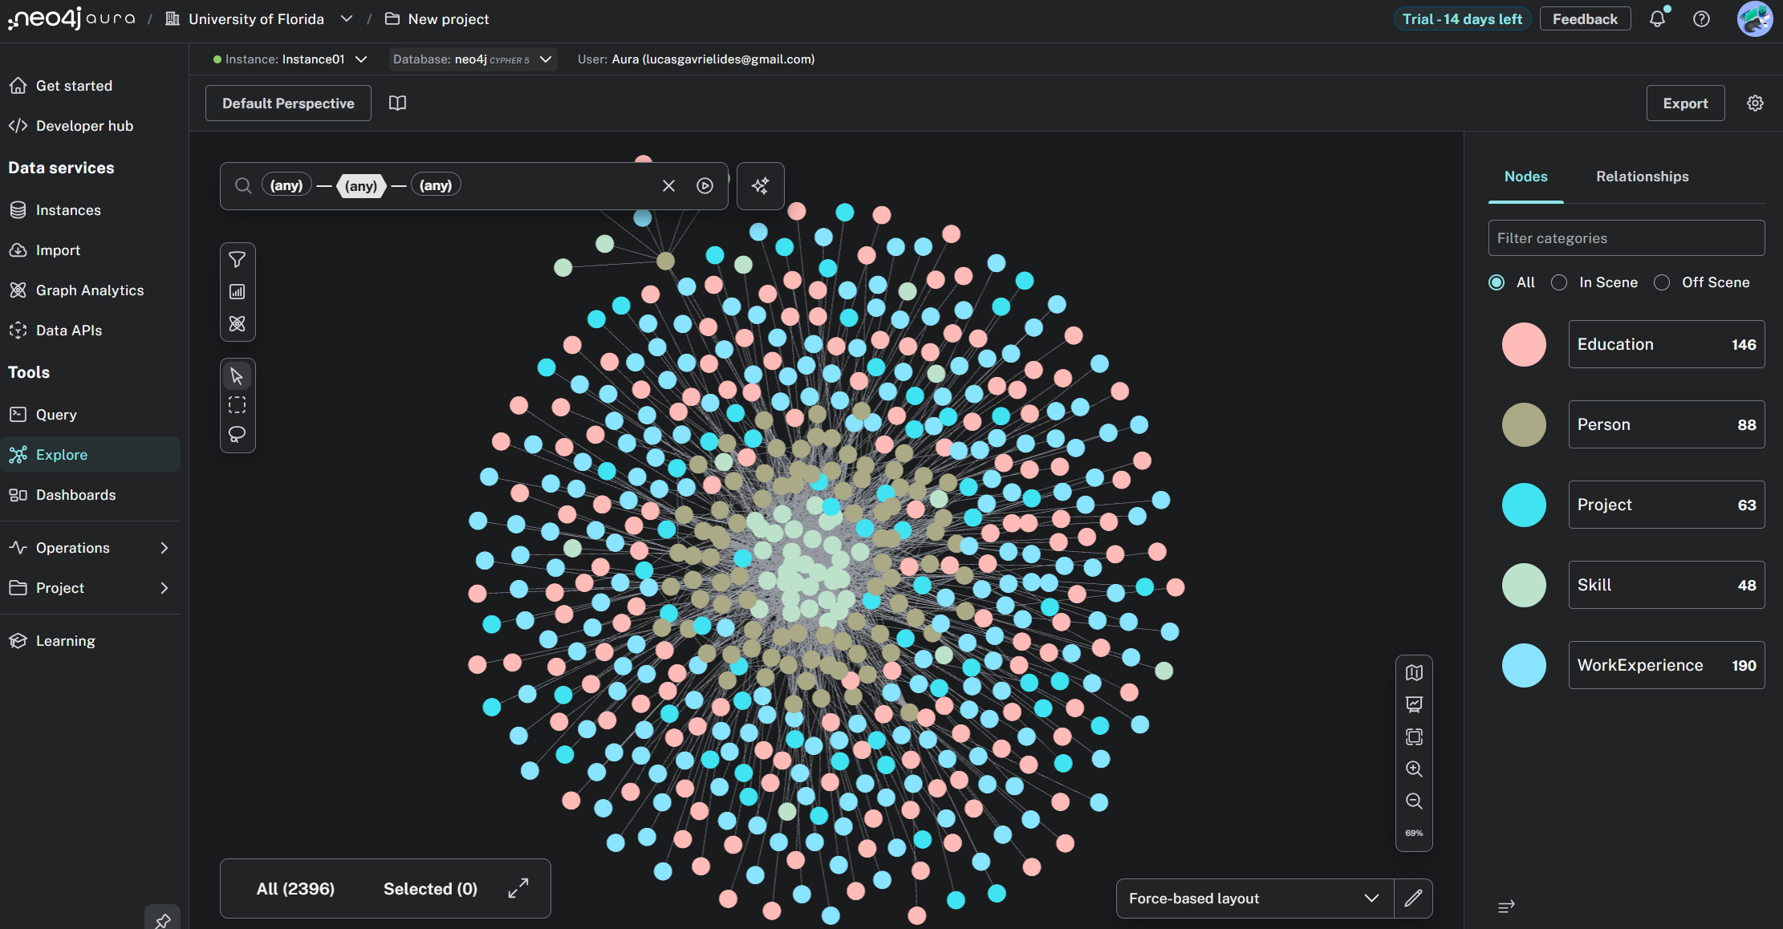The width and height of the screenshot is (1783, 929).
Task: Open Dashboards in the sidebar
Action: pyautogui.click(x=75, y=495)
